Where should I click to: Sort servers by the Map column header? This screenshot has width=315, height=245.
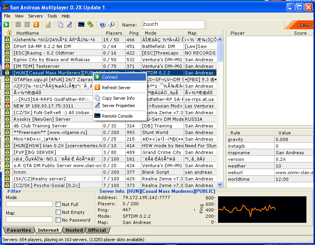coord(203,33)
